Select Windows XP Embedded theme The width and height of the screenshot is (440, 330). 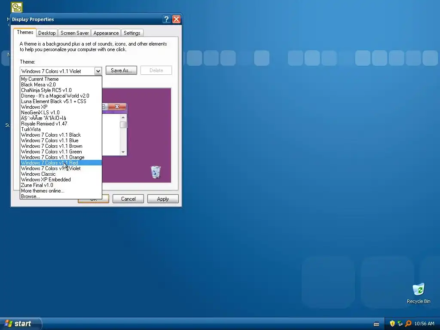pyautogui.click(x=61, y=180)
